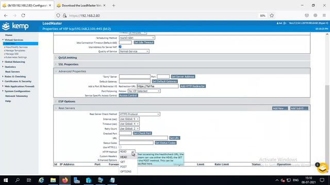
Task: Click Set Server Address button
Action: 183,77
